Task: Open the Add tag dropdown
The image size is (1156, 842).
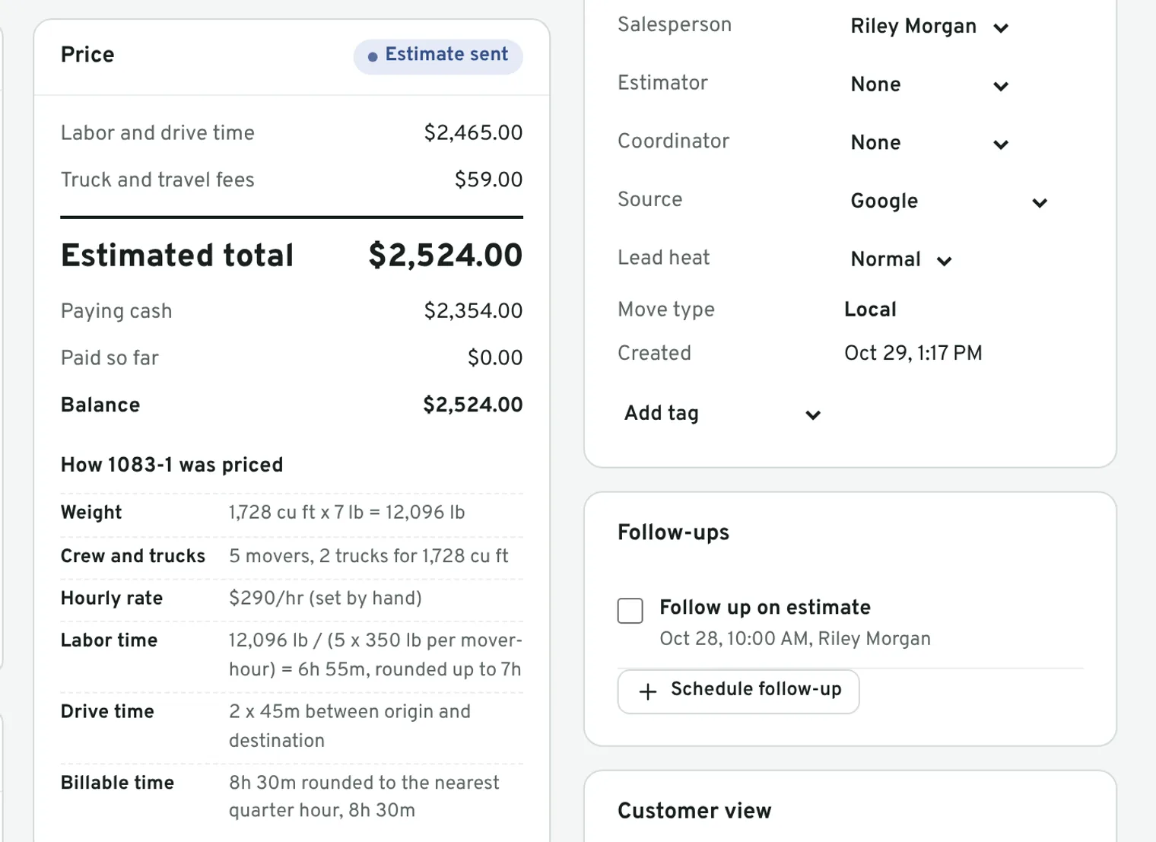Action: [722, 414]
